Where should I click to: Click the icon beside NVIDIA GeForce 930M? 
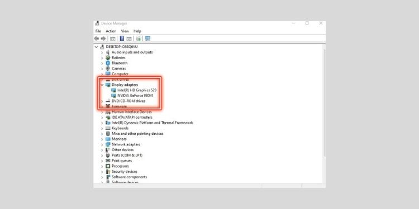pos(113,95)
